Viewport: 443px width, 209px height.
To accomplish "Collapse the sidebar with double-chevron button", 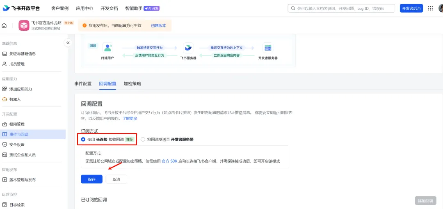I will point(68,43).
